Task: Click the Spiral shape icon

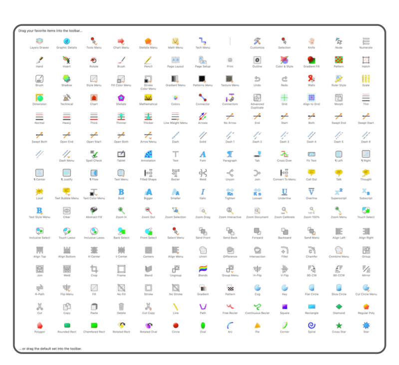Action: pos(312,326)
